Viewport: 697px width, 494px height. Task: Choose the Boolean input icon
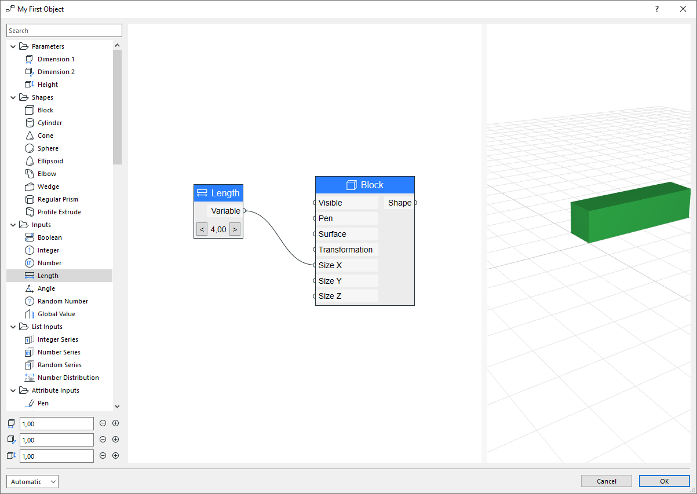[30, 237]
